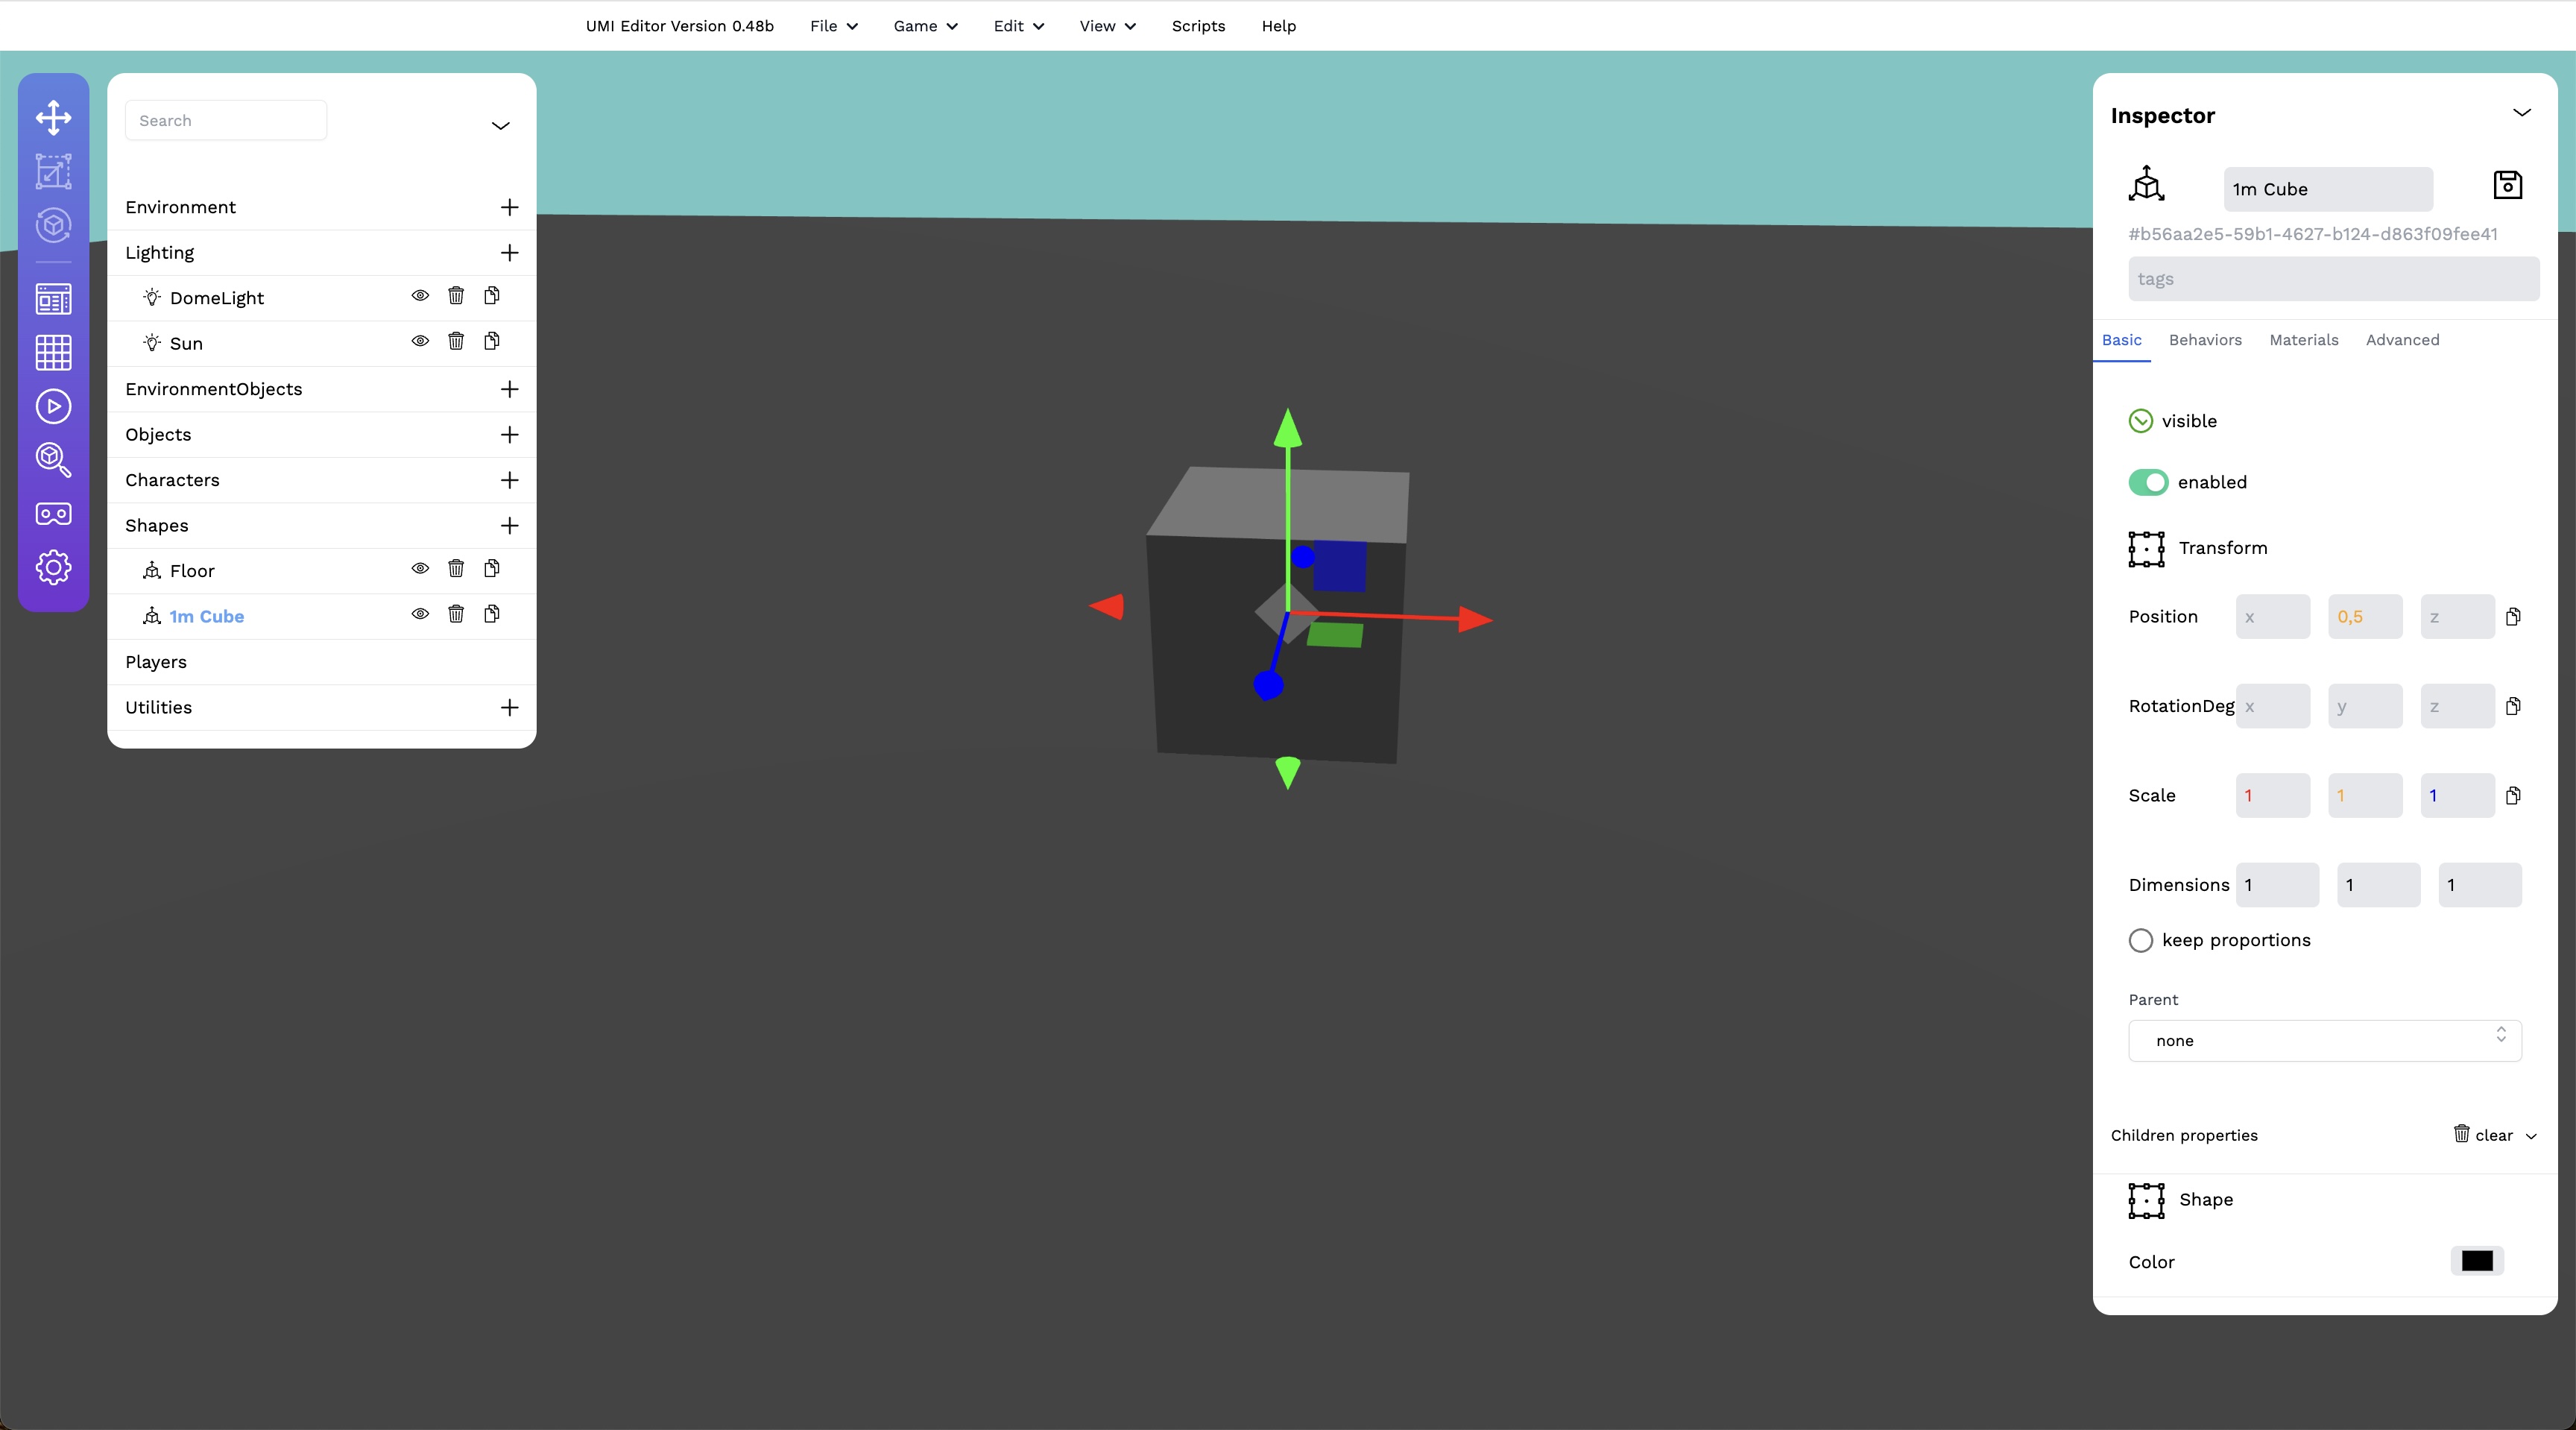
Task: Duplicate the 1m Cube with copy icon
Action: 492,614
